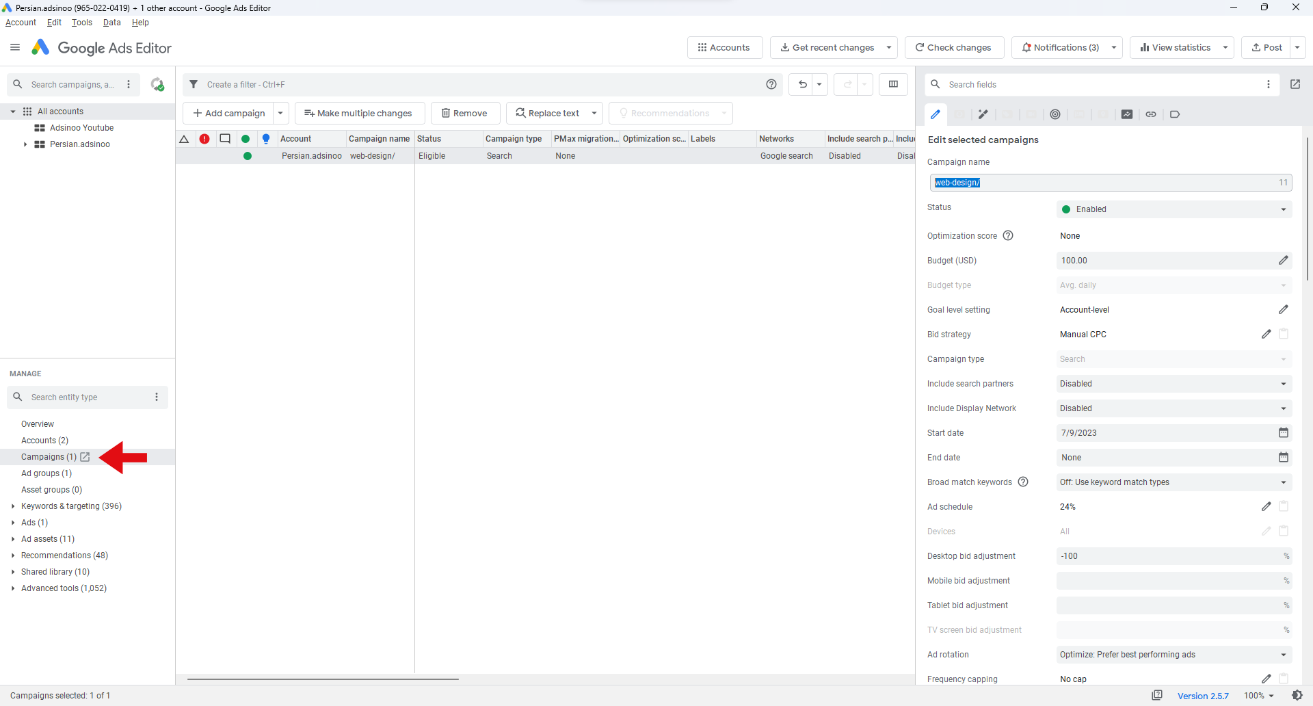Select the pencil edit tab in panel

click(x=936, y=114)
